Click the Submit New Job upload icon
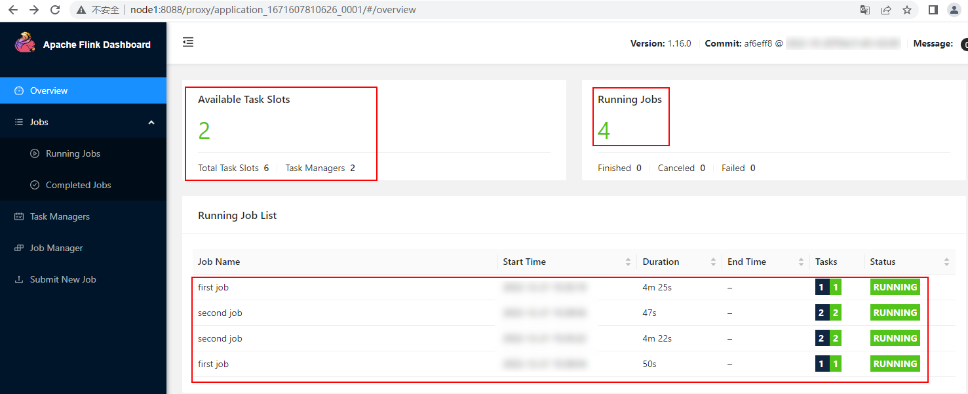The image size is (968, 394). (19, 279)
